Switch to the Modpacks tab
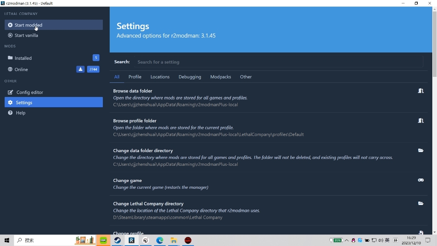 [x=221, y=77]
